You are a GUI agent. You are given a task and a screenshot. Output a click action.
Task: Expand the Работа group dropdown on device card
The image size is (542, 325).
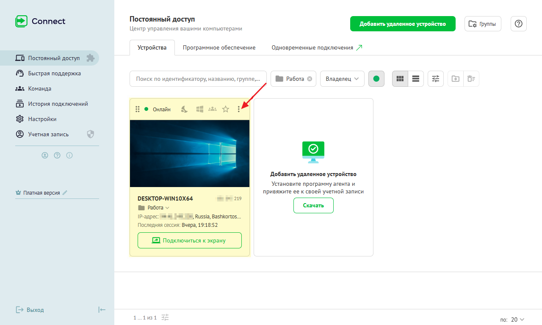(x=167, y=208)
